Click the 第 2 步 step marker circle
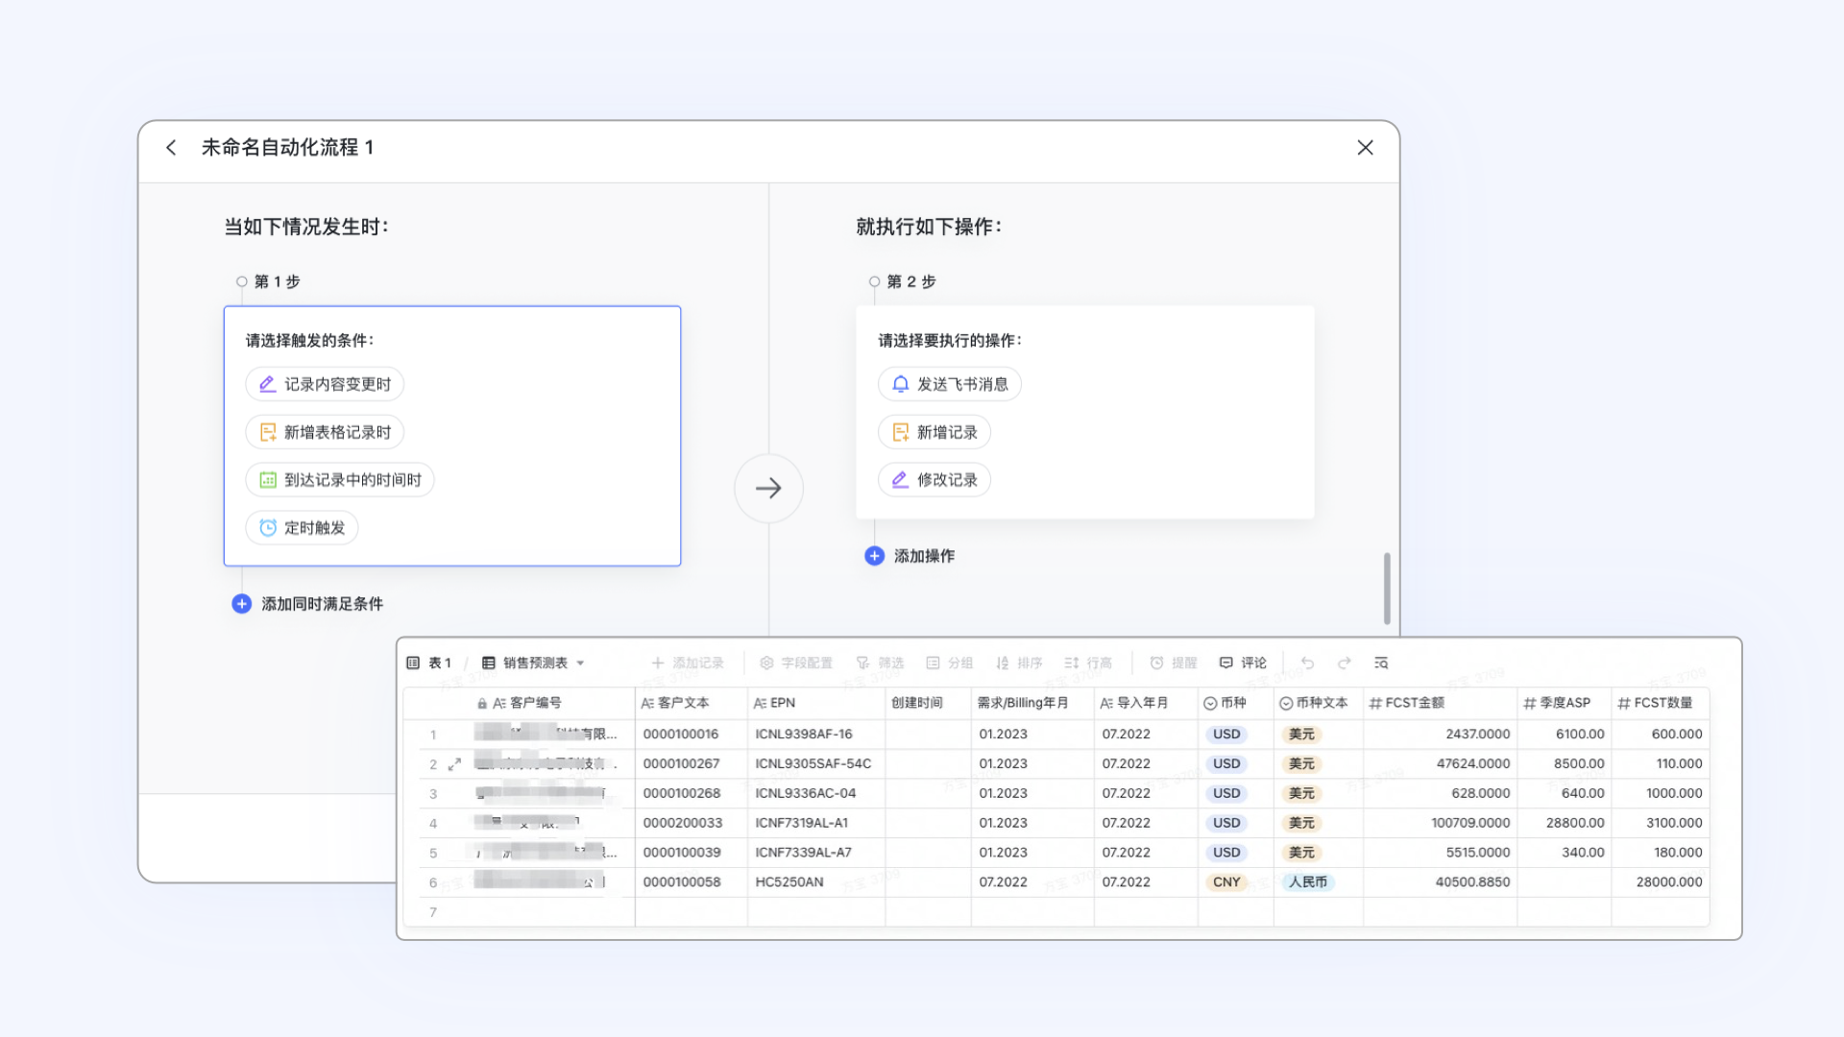 [x=874, y=281]
